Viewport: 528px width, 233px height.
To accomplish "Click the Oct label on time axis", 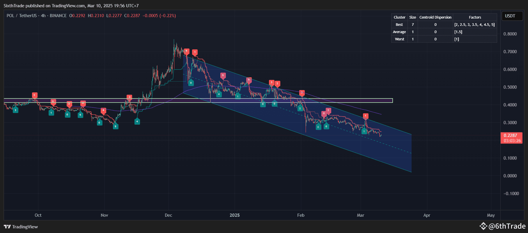I will point(38,215).
